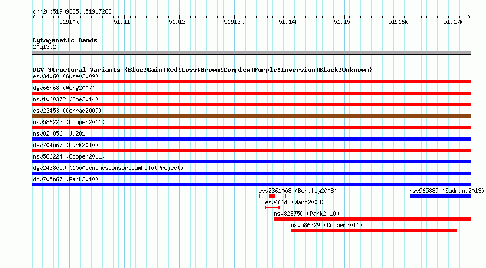Click the 51911k ruler position

pos(123,22)
